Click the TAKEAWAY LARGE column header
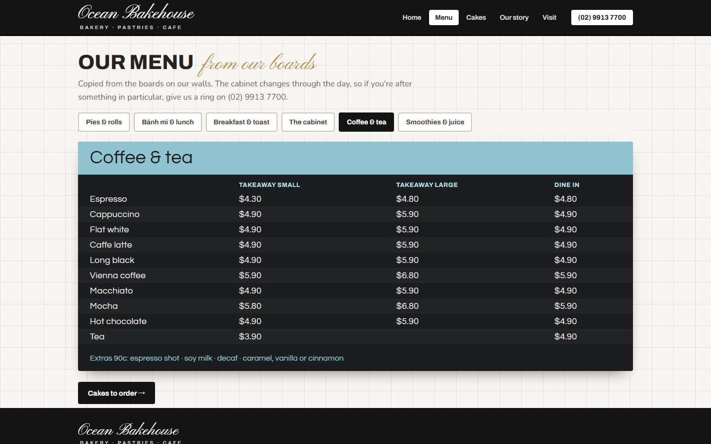 pyautogui.click(x=427, y=185)
